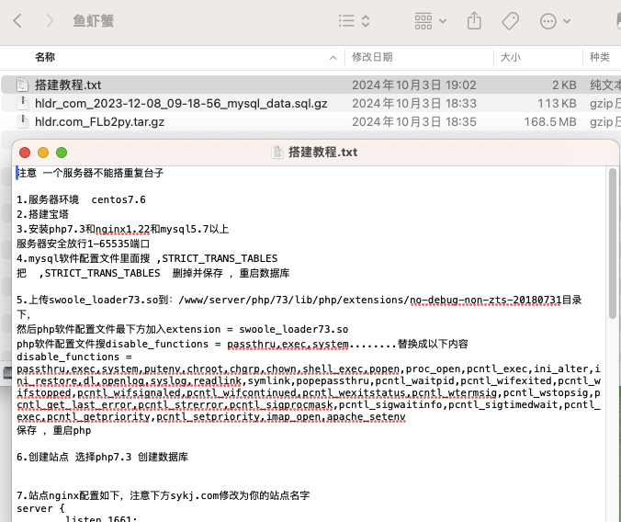621x522 pixels.
Task: Click the Share icon in toolbar
Action: (x=474, y=20)
